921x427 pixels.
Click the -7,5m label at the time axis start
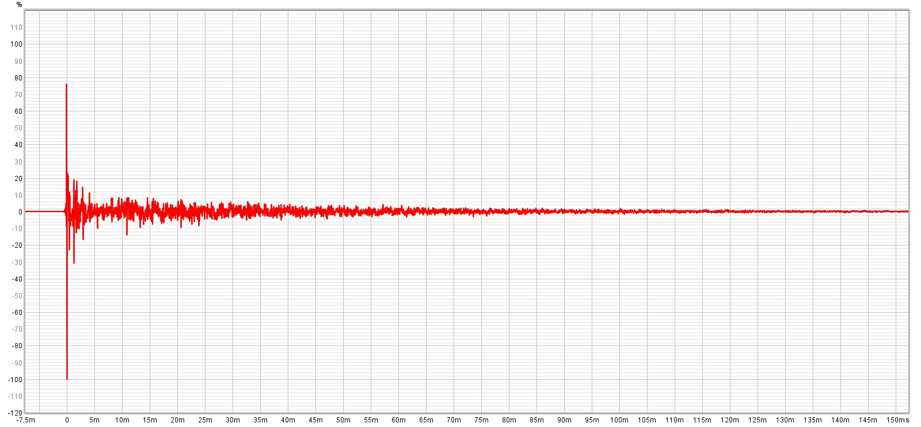tap(25, 420)
